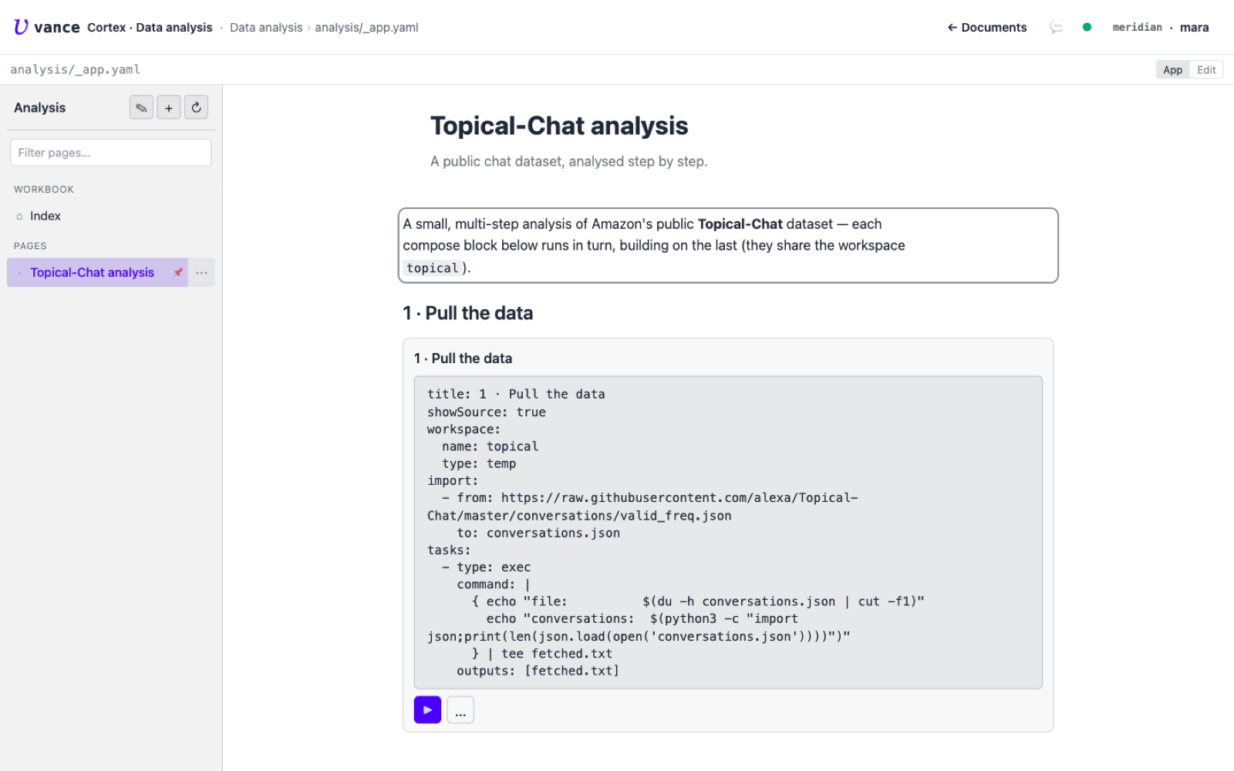Image resolution: width=1234 pixels, height=771 pixels.
Task: Go back to Documents
Action: (x=987, y=28)
